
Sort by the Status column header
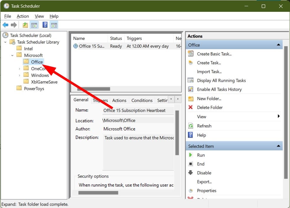[116, 38]
